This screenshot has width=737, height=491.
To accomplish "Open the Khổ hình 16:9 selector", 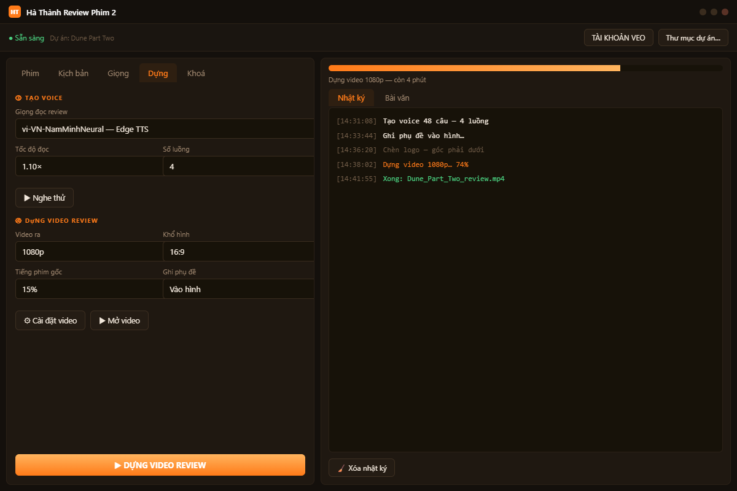I will tap(238, 252).
